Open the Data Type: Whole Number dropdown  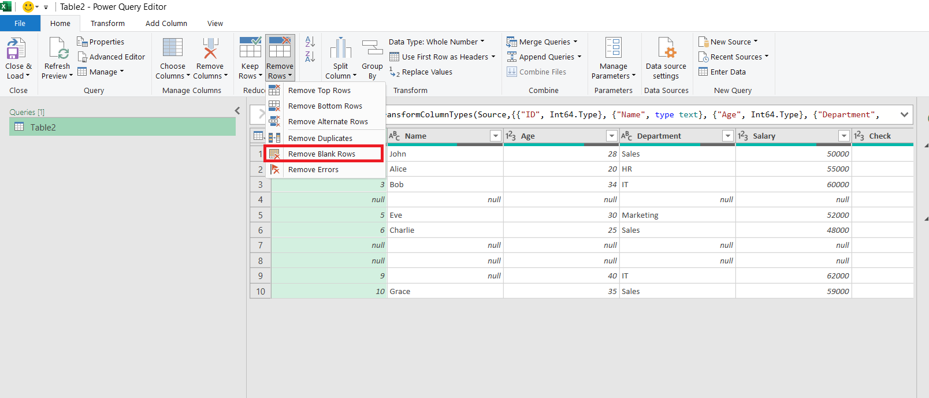tap(437, 42)
